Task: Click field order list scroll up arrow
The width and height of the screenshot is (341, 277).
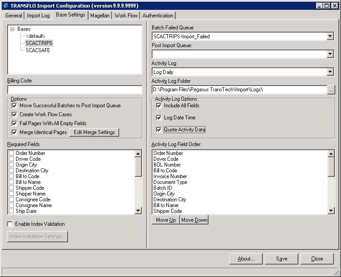Action: [331, 154]
